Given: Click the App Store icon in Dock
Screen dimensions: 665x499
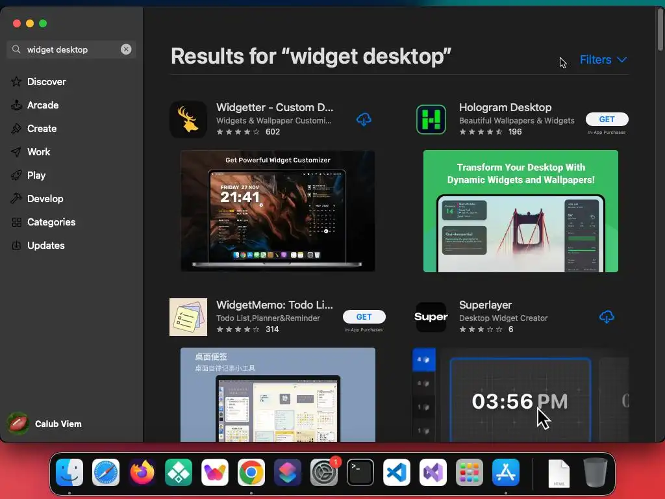Looking at the screenshot, I should click(505, 472).
